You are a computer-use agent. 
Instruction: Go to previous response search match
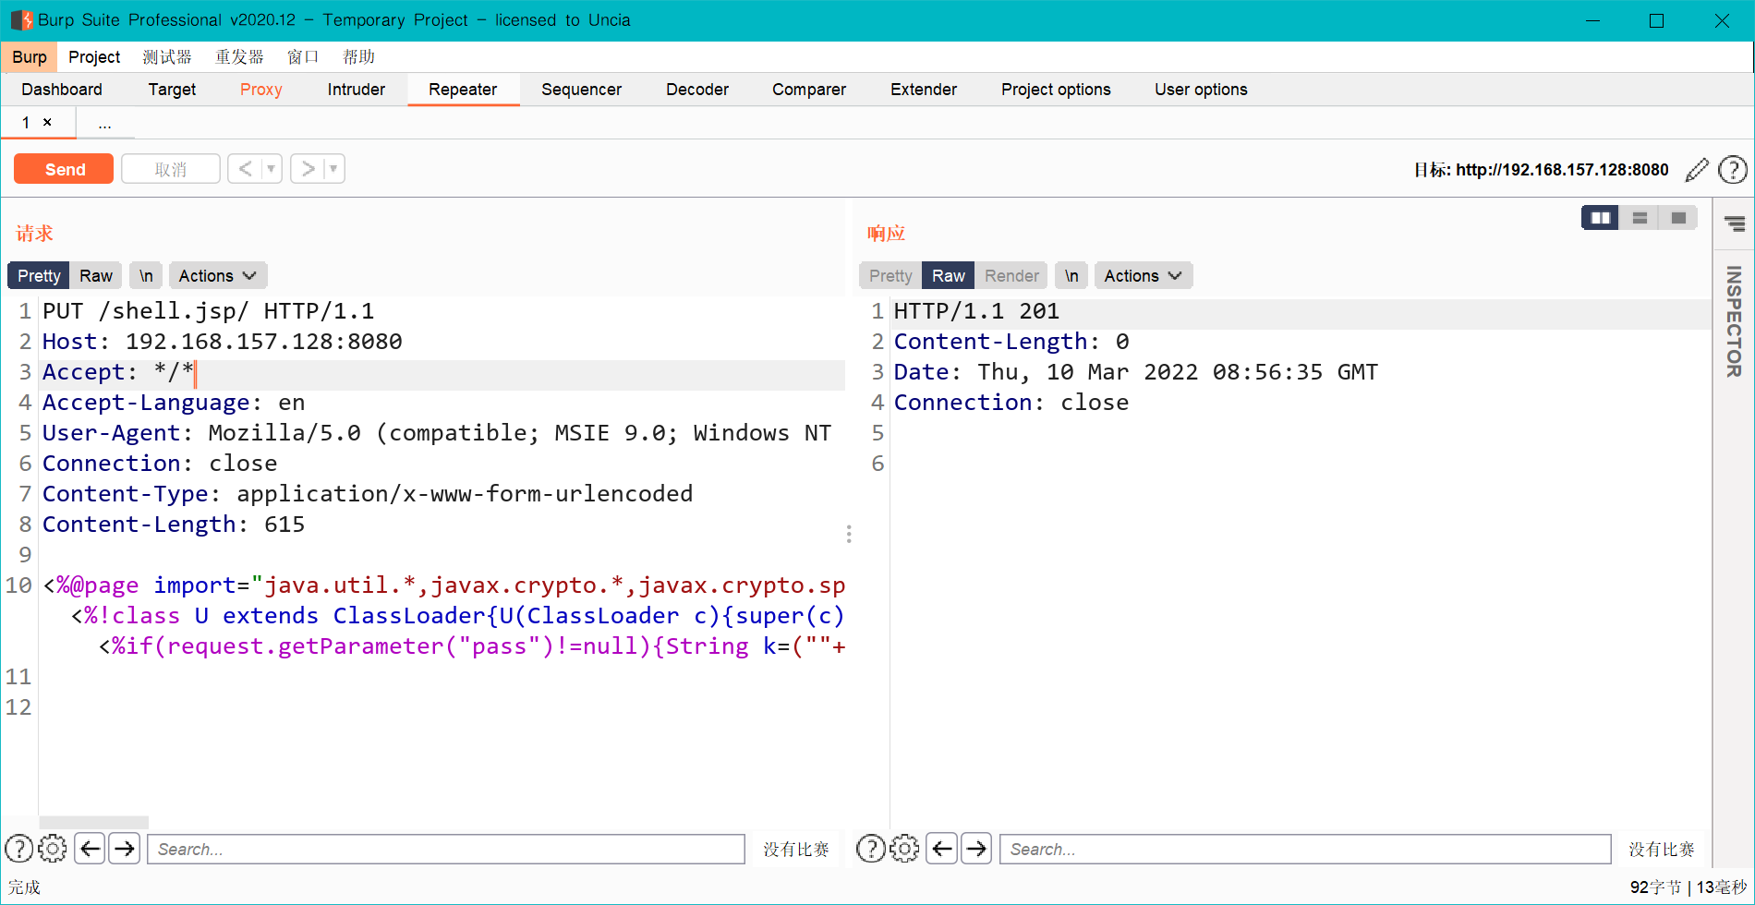coord(941,848)
